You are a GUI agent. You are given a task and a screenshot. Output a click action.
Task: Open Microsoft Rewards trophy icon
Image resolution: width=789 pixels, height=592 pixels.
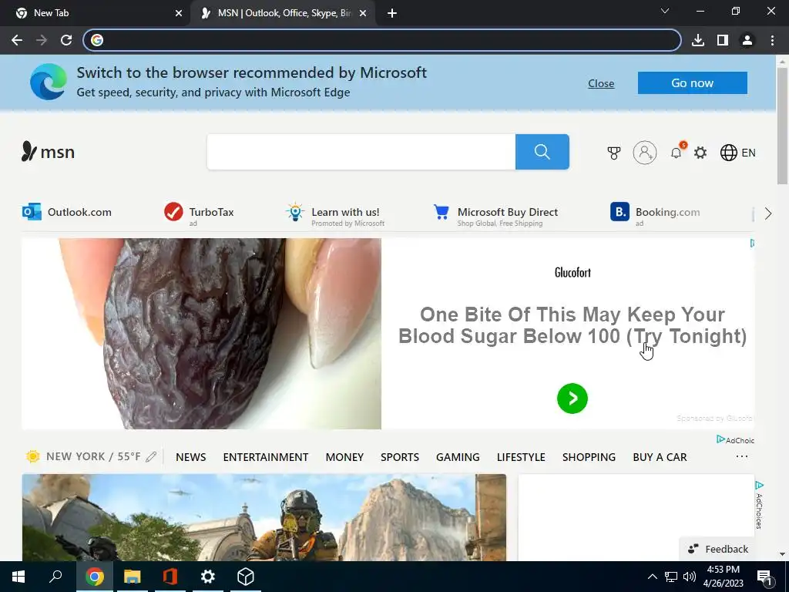(614, 153)
